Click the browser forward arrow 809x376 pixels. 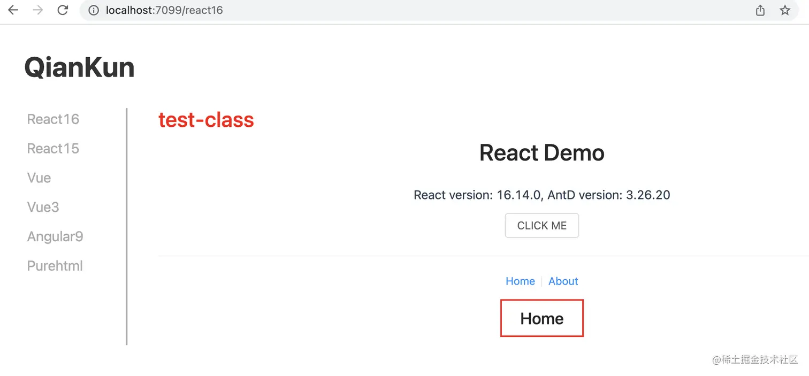pos(37,10)
